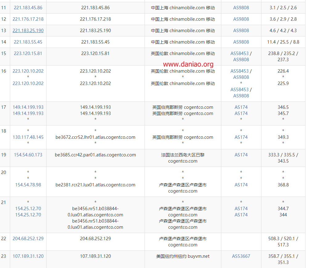Image resolution: width=316 pixels, height=268 pixels.
Task: Open IP link 221.176.17.218 in hop 12
Action: pos(28,19)
